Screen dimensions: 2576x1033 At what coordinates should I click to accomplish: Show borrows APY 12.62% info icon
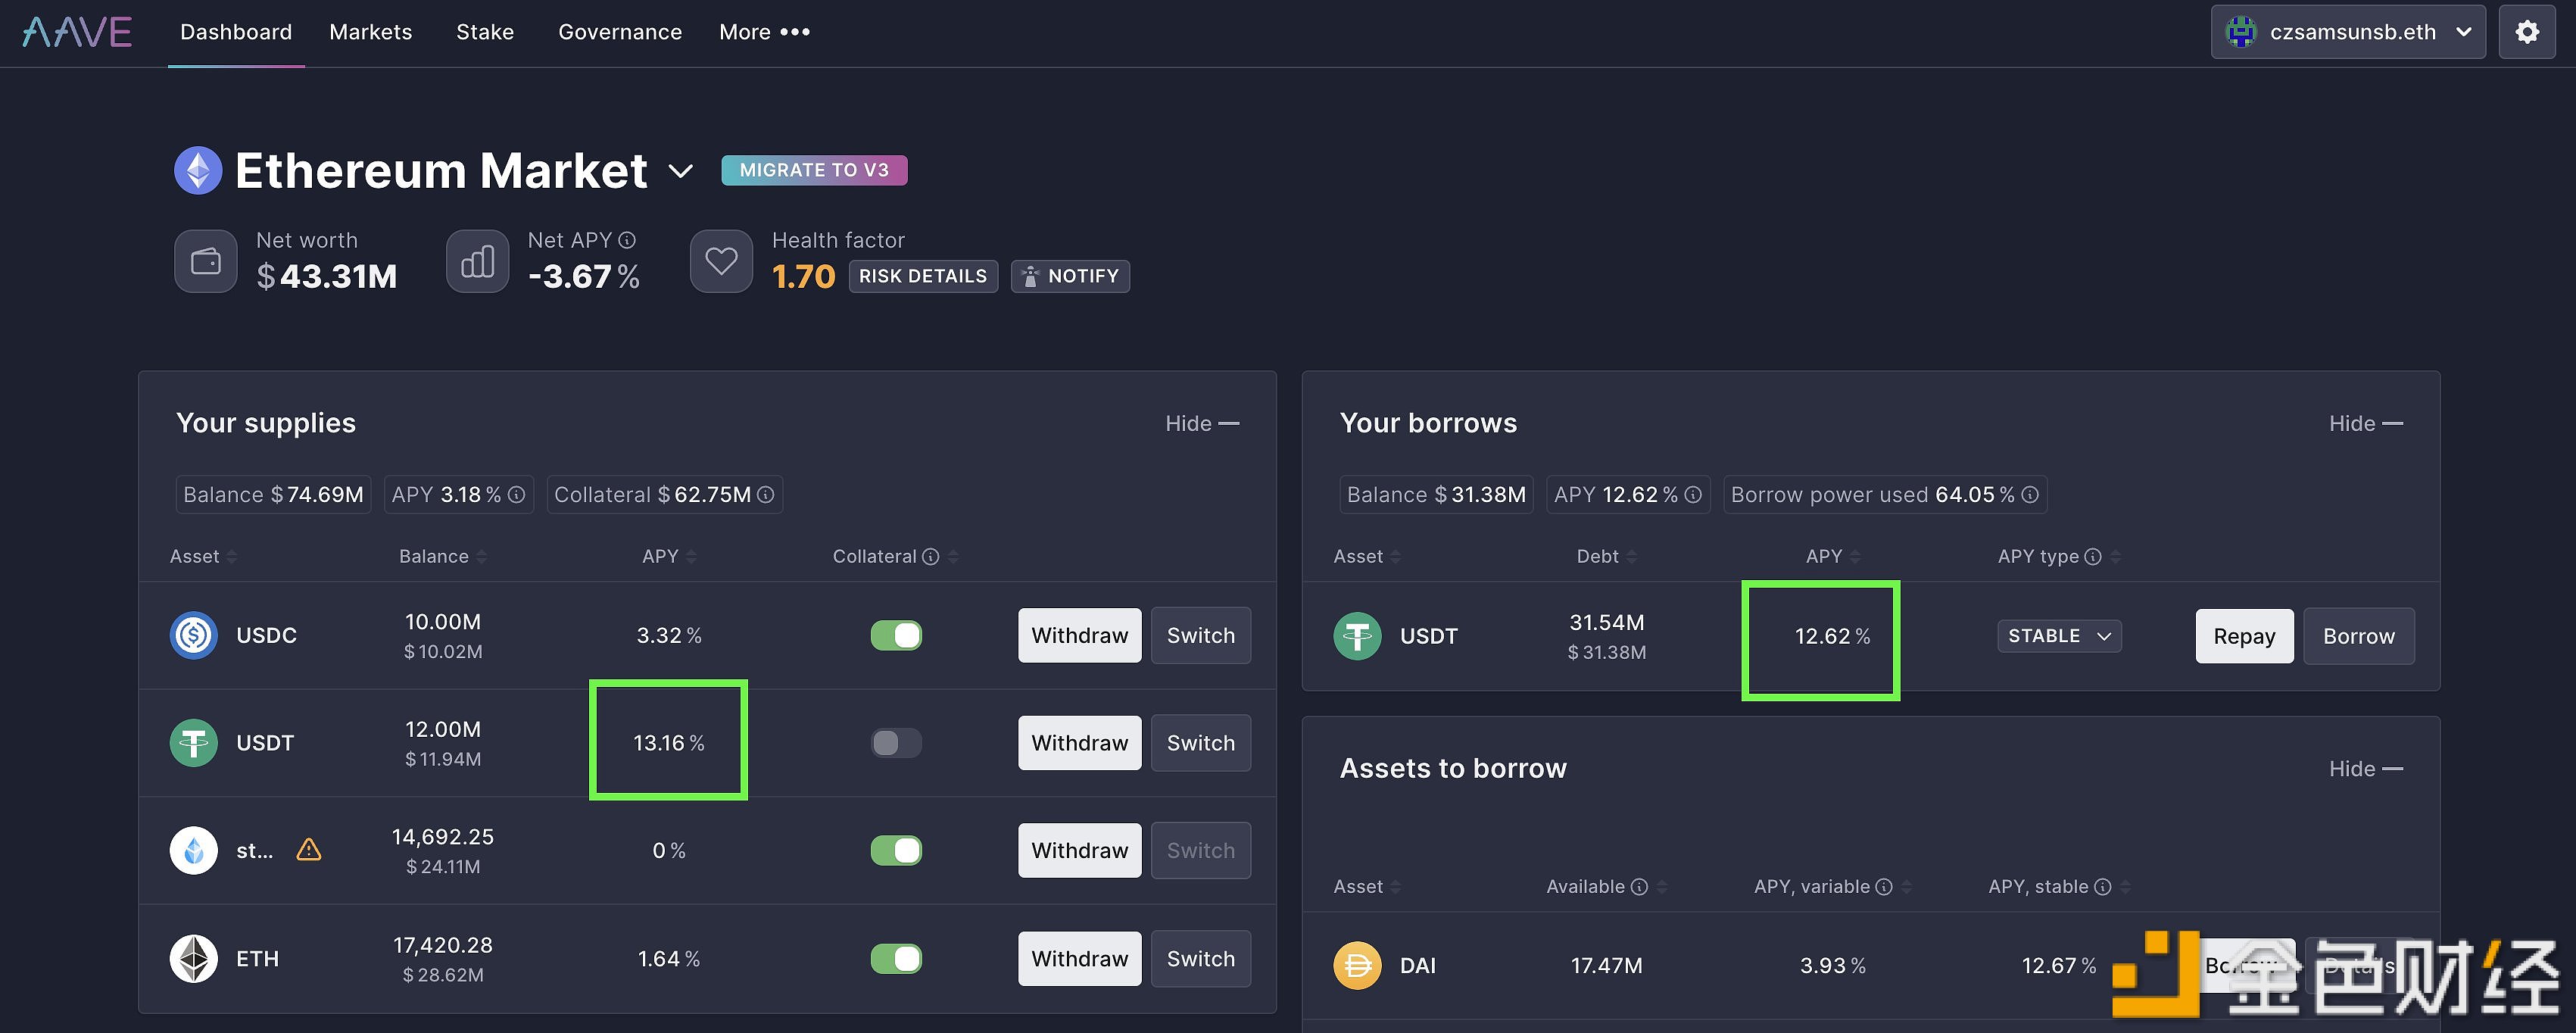tap(1692, 495)
